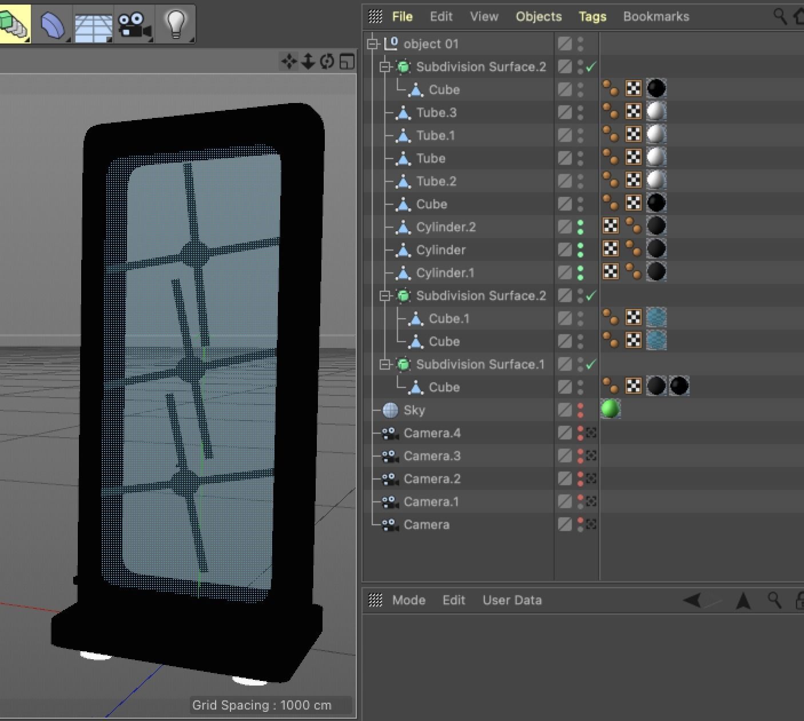
Task: Select the camera object tool icon
Action: [x=134, y=25]
